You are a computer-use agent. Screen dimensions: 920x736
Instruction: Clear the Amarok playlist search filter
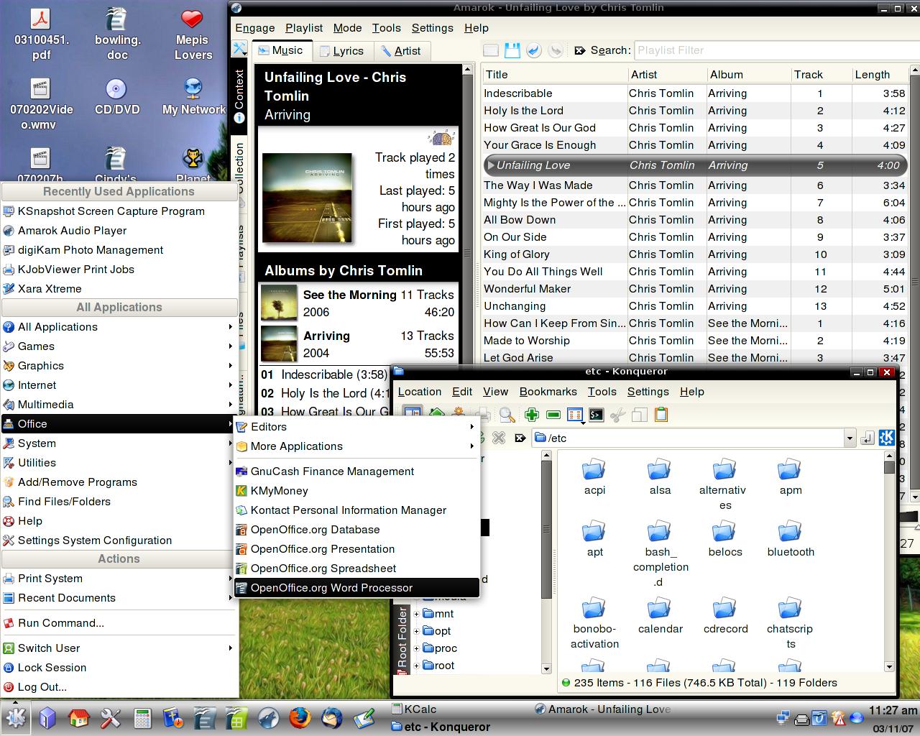click(580, 50)
